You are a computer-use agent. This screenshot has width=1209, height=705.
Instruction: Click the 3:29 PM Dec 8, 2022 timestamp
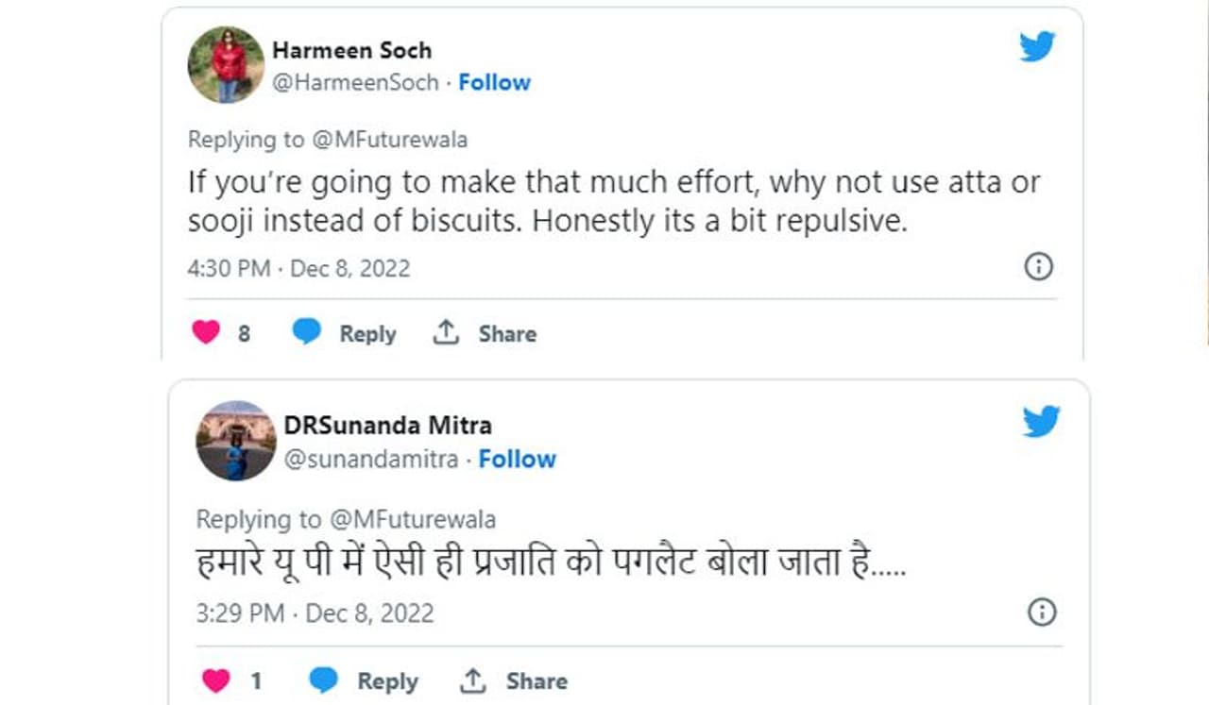click(315, 613)
